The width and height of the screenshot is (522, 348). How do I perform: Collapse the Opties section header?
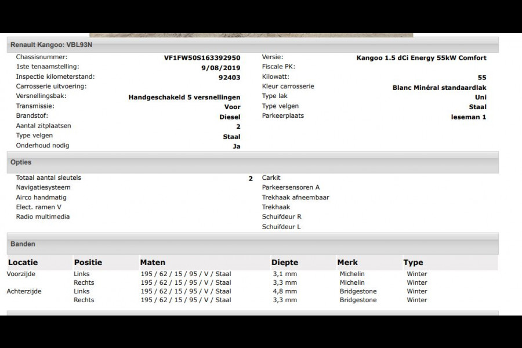pos(21,162)
